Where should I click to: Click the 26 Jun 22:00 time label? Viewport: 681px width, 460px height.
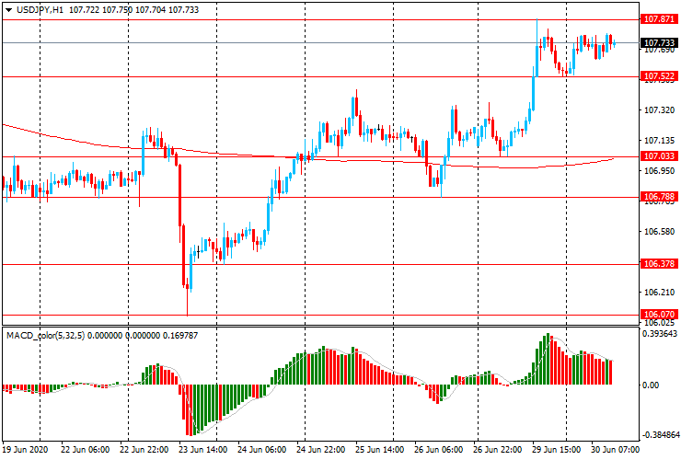[x=497, y=449]
